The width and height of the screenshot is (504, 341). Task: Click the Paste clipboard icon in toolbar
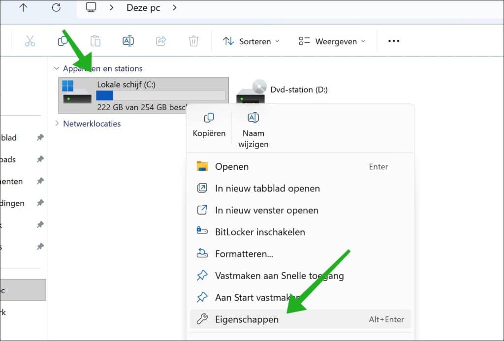(95, 41)
